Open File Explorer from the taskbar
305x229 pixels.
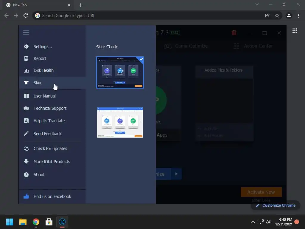(23, 222)
